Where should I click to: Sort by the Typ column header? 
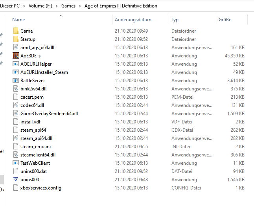coord(175,20)
